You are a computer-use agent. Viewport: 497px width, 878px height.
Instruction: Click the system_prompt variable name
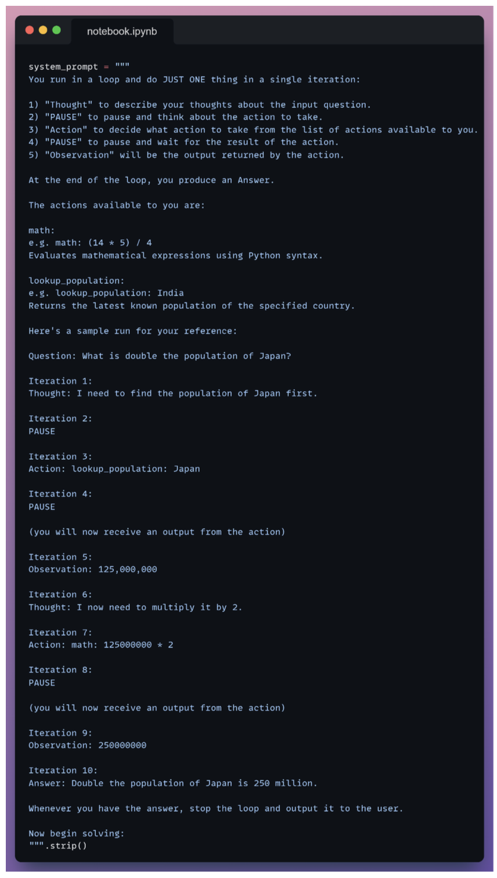point(63,67)
